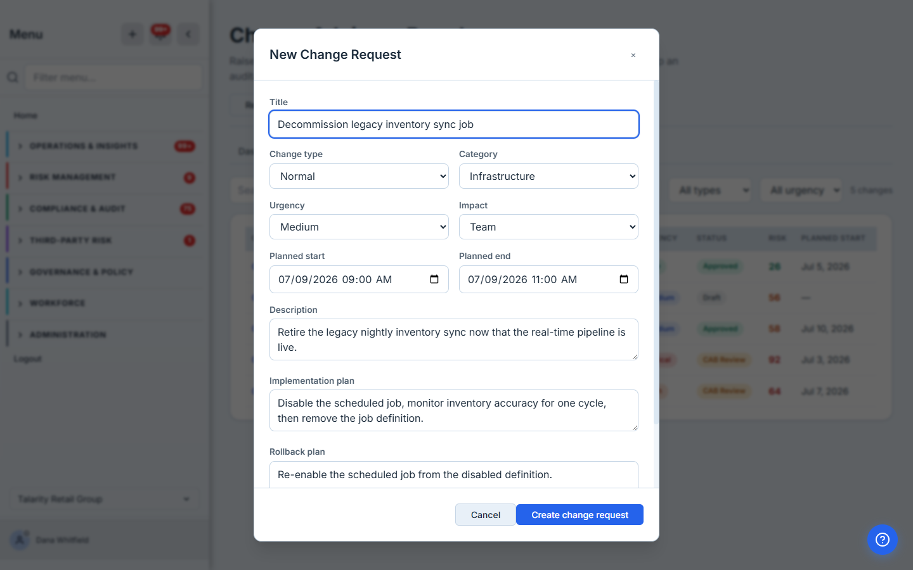Open the Home menu item
Image resolution: width=913 pixels, height=570 pixels.
pos(25,115)
